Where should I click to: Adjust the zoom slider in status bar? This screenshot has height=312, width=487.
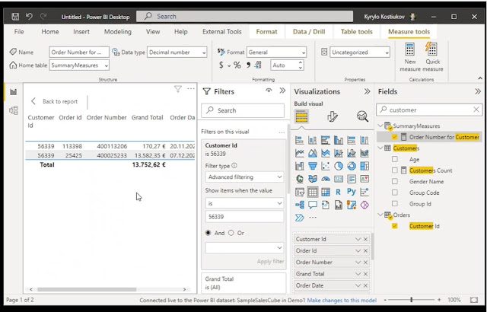point(411,300)
